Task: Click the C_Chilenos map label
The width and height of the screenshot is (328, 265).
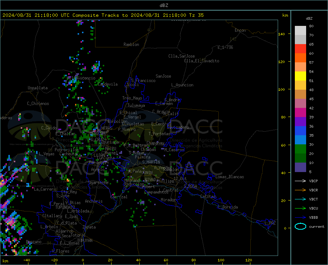Action: click(38, 104)
